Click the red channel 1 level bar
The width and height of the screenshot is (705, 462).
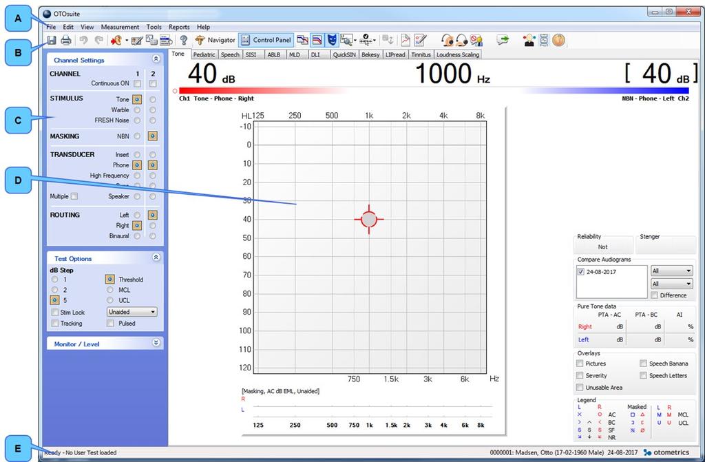point(263,91)
